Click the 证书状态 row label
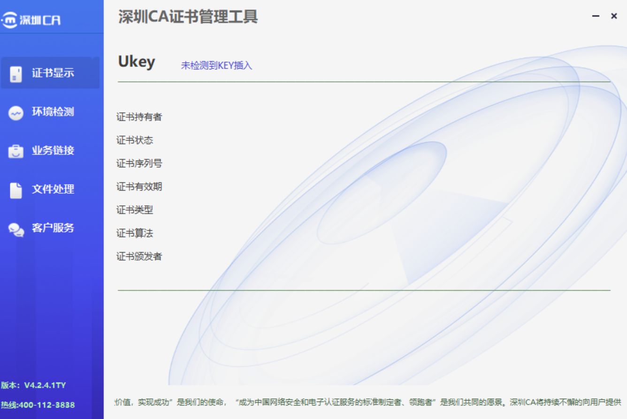The image size is (627, 419). coord(135,140)
